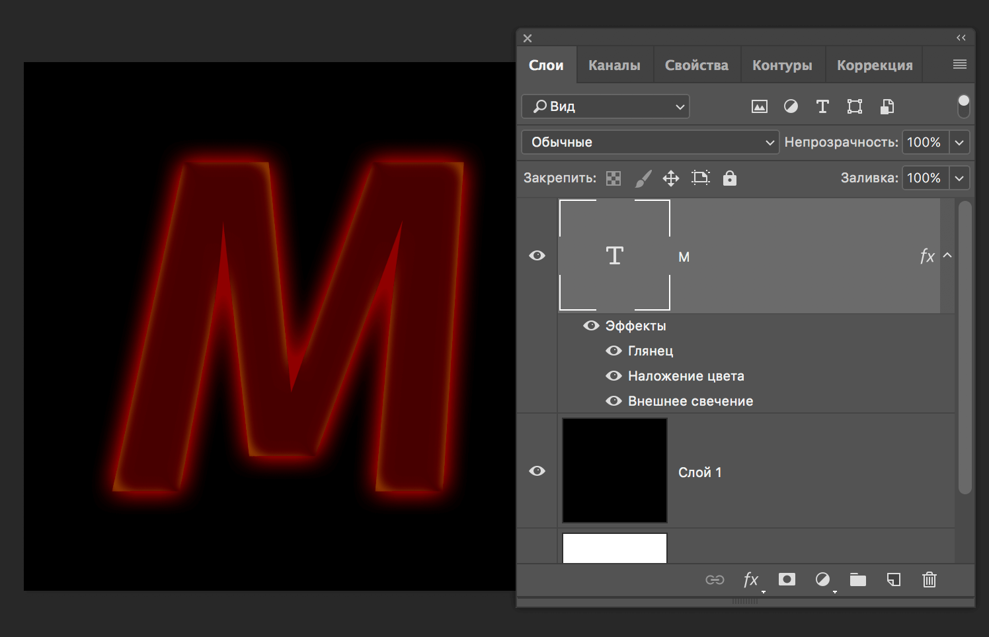Lock all layer properties with padlock icon
The width and height of the screenshot is (989, 637).
point(729,178)
